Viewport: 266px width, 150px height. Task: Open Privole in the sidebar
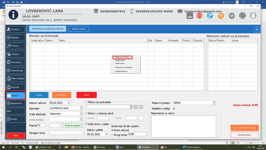(16, 119)
